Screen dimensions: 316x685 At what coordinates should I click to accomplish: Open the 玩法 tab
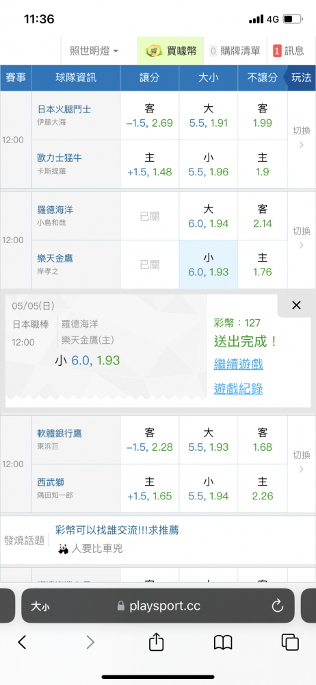click(301, 78)
